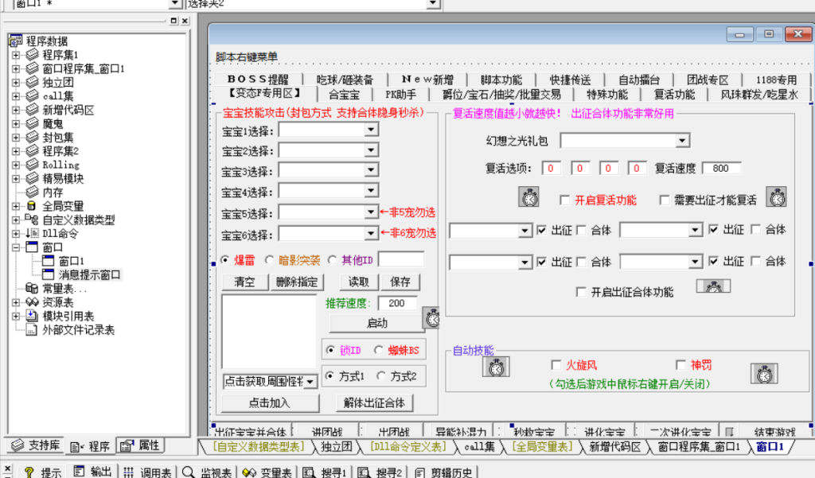Expand the 资源表 tree node

point(16,302)
